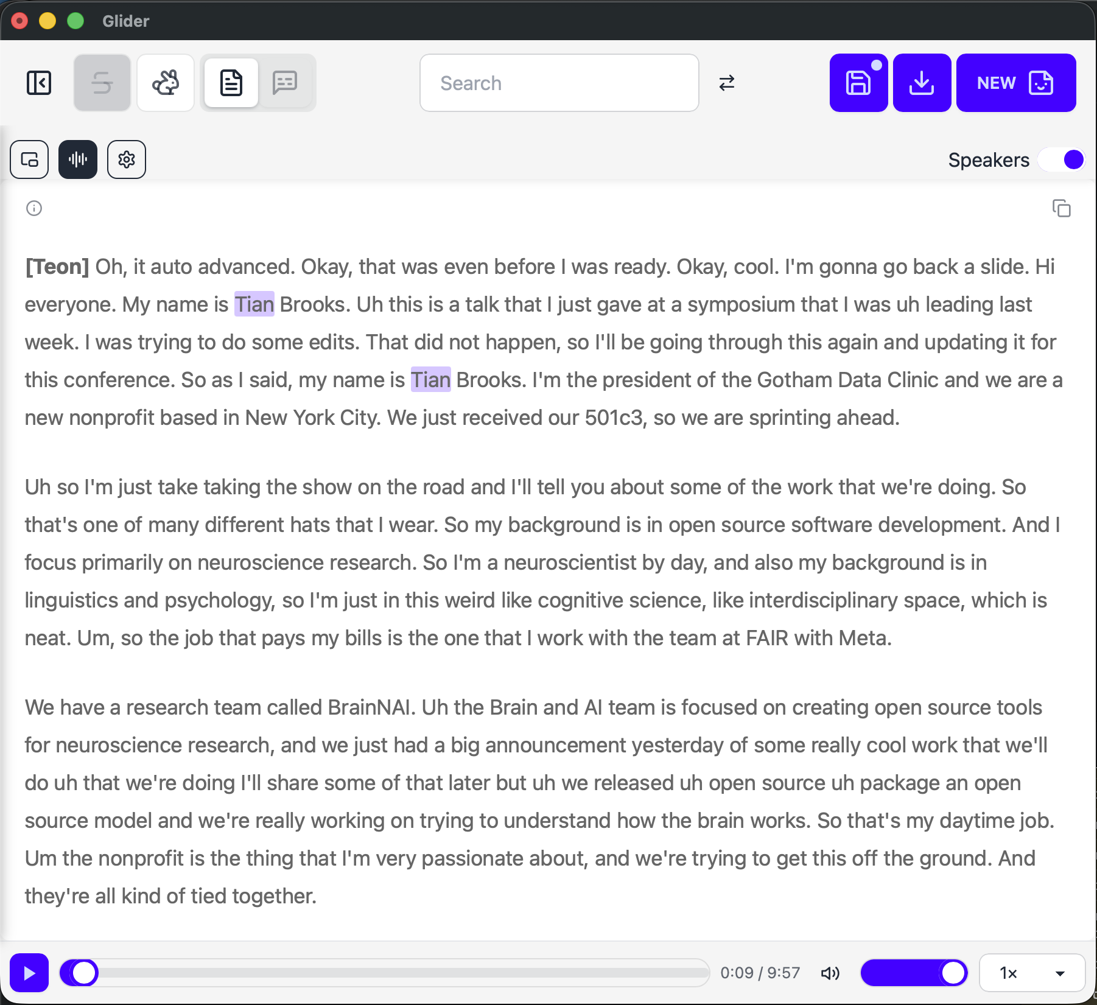Open the 1x playback speed dropdown

click(1032, 973)
